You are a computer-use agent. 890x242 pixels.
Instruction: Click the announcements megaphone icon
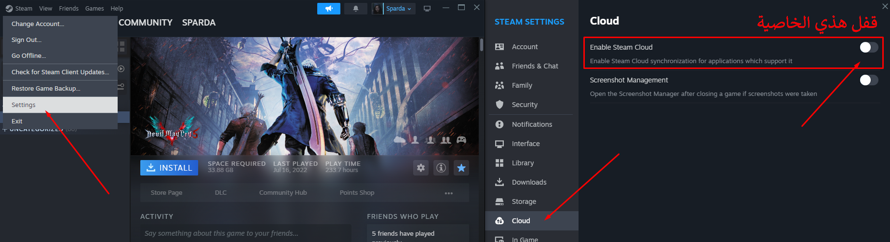point(329,9)
